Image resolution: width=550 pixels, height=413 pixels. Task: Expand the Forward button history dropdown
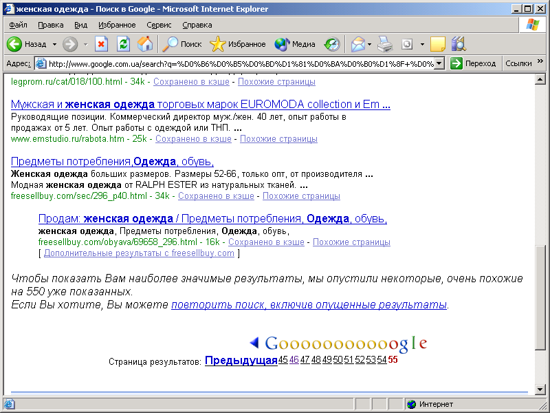tap(85, 44)
